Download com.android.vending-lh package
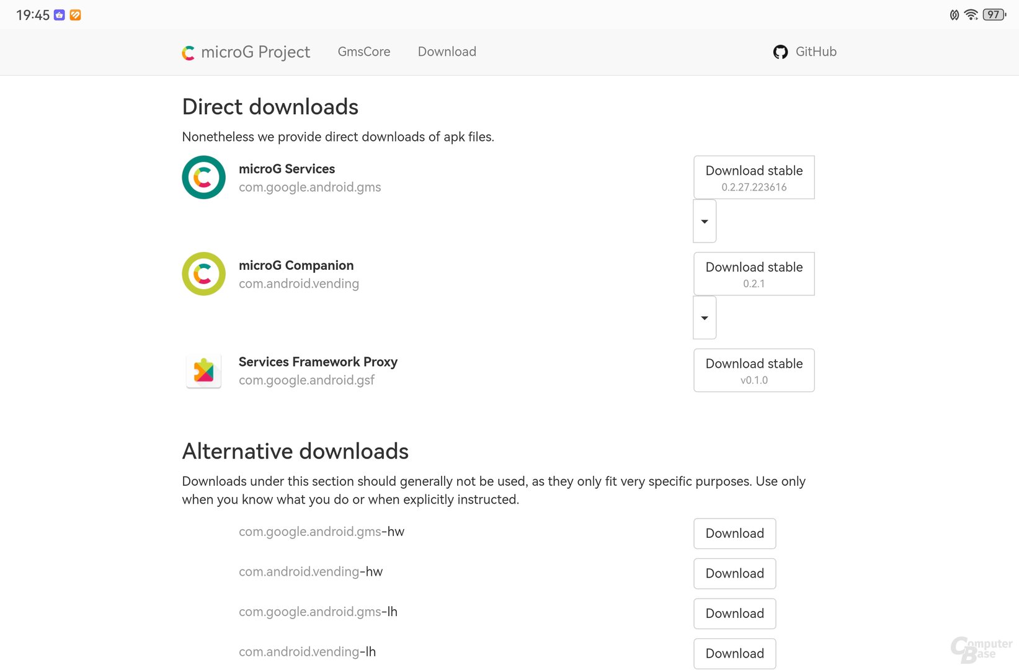The image size is (1019, 670). click(735, 653)
